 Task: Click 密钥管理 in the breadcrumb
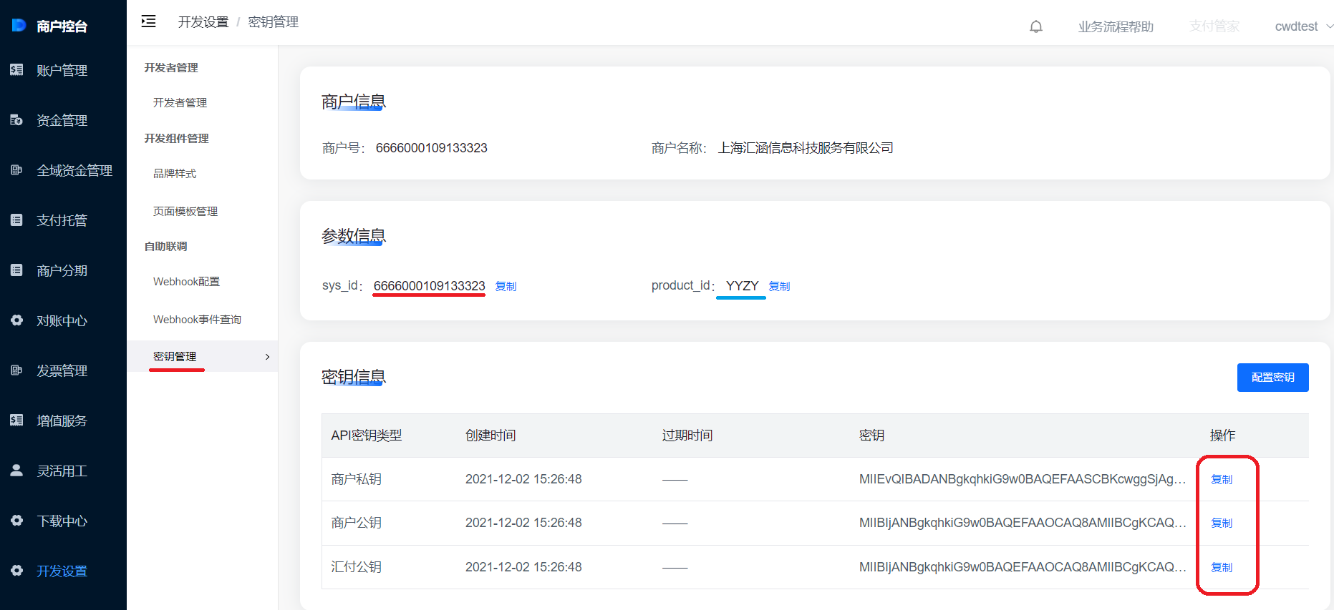point(273,22)
